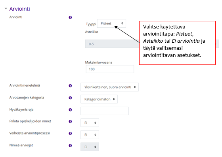
Task: Open the Hyväksymisraja help icon
Action: [x=70, y=110]
